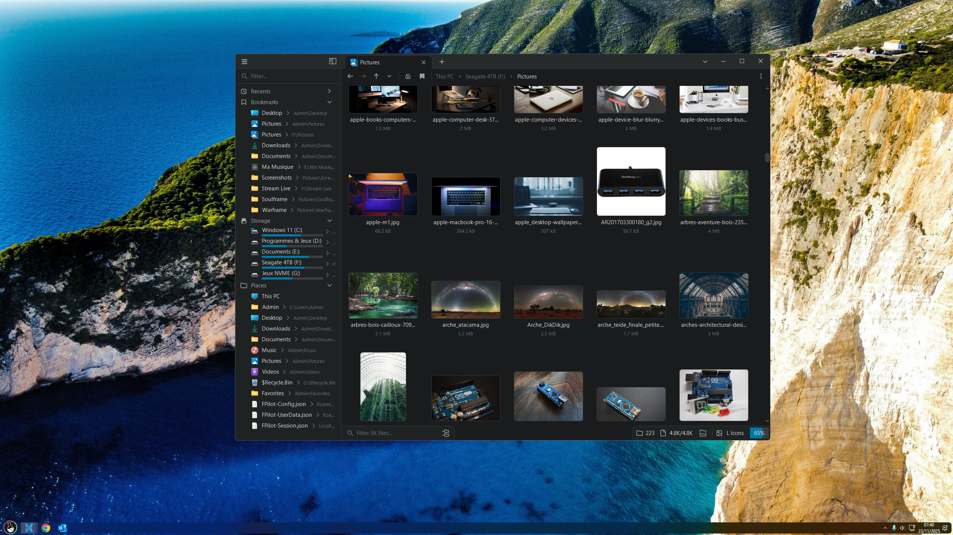Click the bookmark icon in the toolbar
The image size is (953, 535).
pyautogui.click(x=422, y=76)
